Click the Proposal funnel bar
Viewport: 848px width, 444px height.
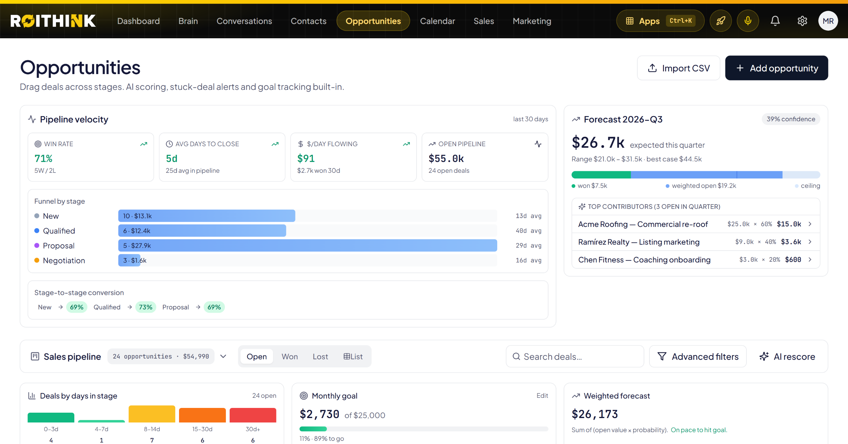[307, 245]
